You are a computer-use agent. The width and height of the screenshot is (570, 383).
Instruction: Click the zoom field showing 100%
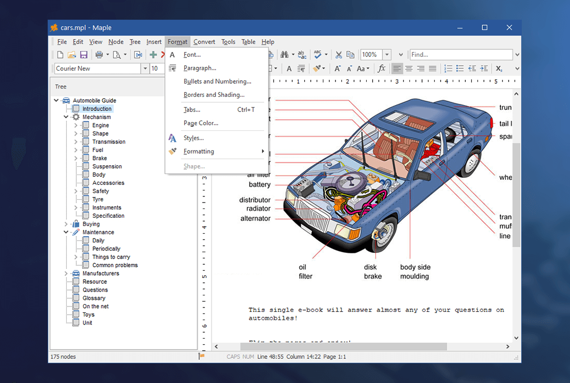tap(371, 55)
